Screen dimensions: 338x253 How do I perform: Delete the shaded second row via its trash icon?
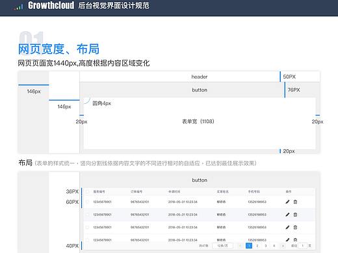click(295, 215)
